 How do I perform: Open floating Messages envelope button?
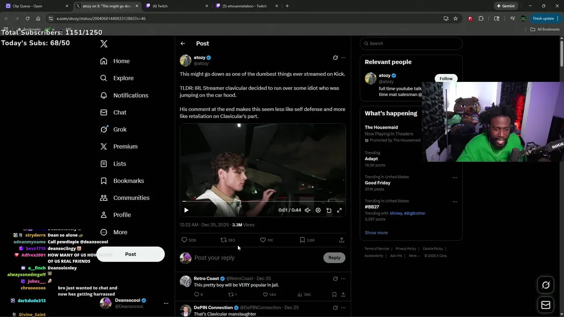tap(545, 305)
